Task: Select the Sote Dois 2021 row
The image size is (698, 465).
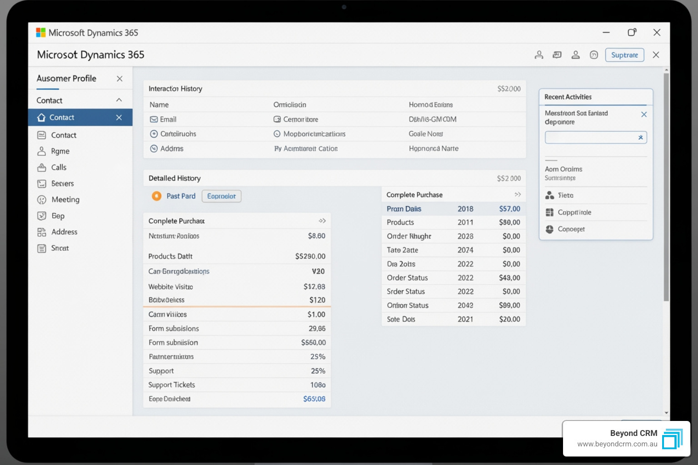Action: coord(454,319)
